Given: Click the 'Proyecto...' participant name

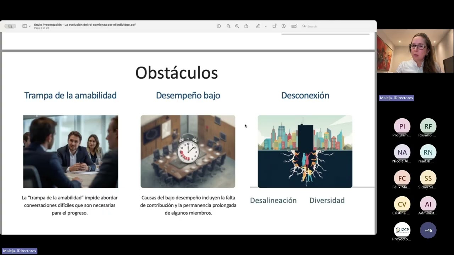Looking at the screenshot, I should [402, 239].
